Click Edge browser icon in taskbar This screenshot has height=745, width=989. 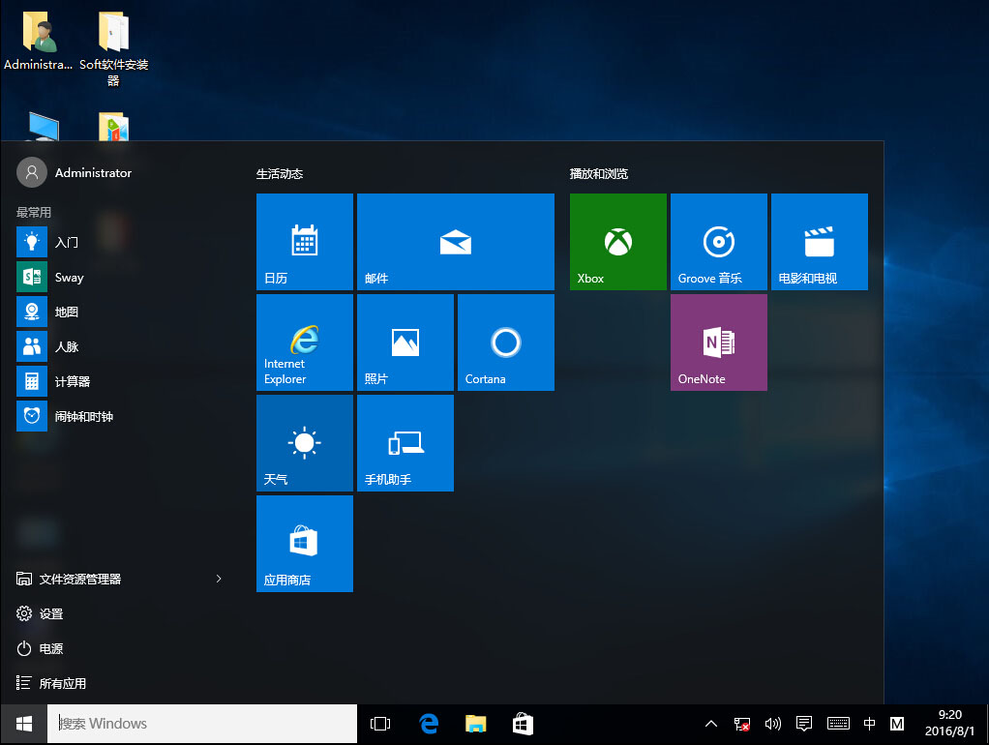429,724
